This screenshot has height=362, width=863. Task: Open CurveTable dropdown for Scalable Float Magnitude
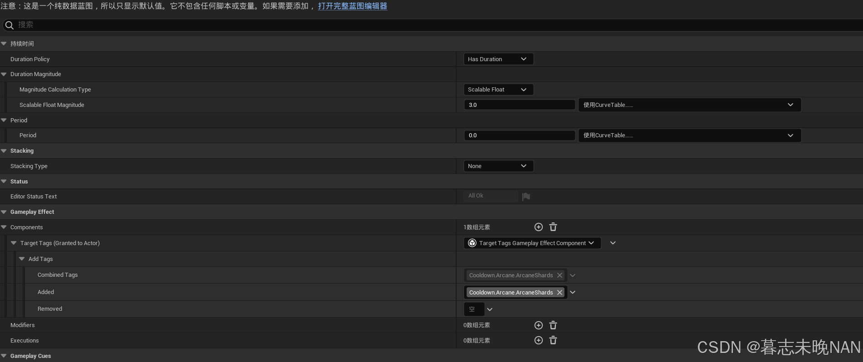pos(689,105)
